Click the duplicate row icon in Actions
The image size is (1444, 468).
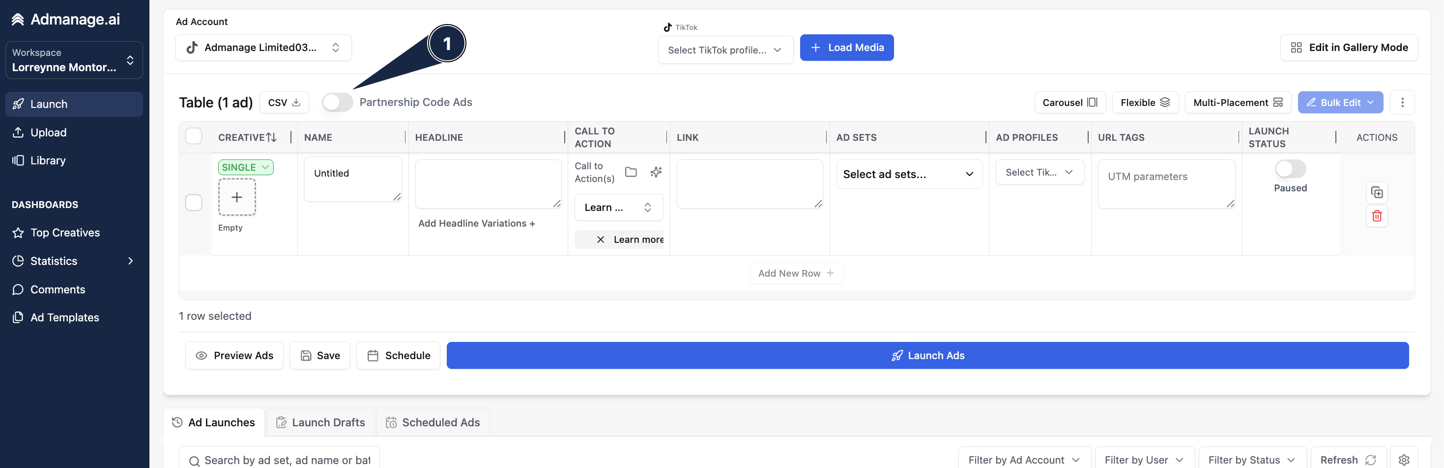click(1377, 193)
